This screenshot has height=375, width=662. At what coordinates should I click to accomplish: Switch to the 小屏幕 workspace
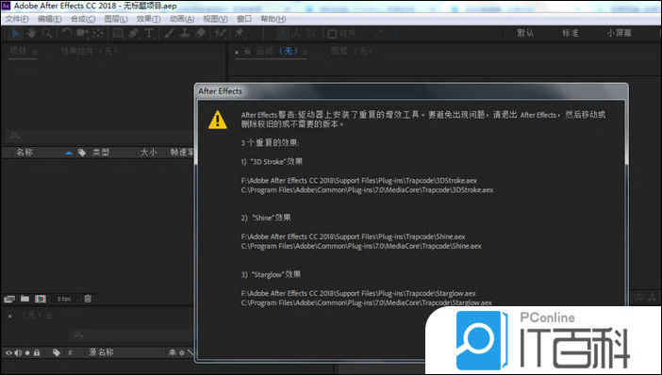(x=619, y=33)
